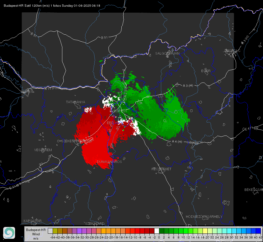Click the A 4 (H) road label

coord(177,142)
